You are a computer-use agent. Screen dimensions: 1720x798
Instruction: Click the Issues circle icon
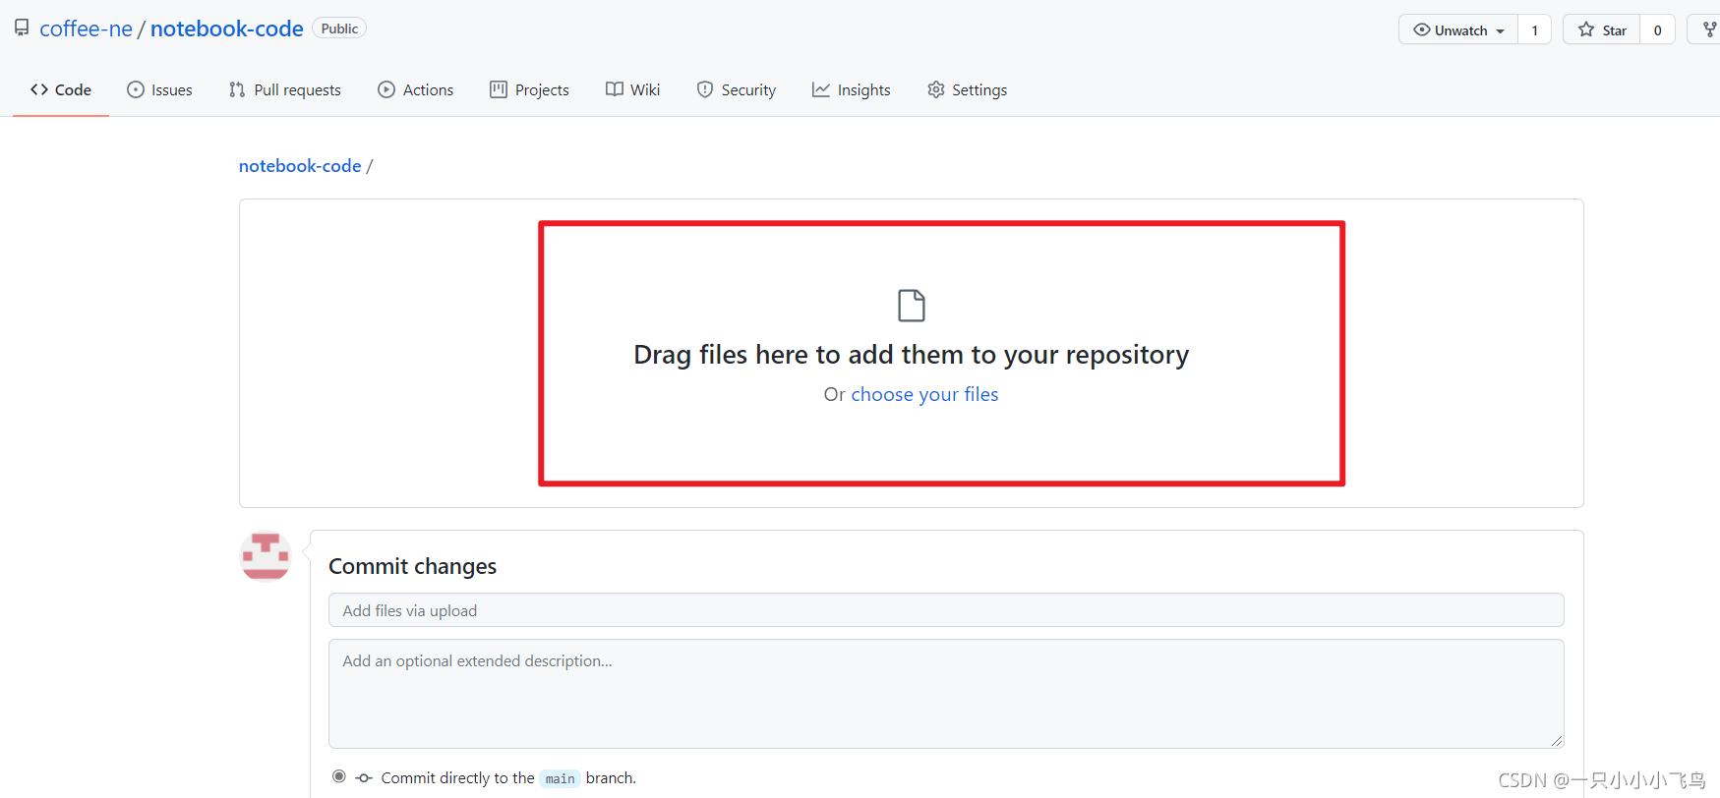tap(136, 89)
